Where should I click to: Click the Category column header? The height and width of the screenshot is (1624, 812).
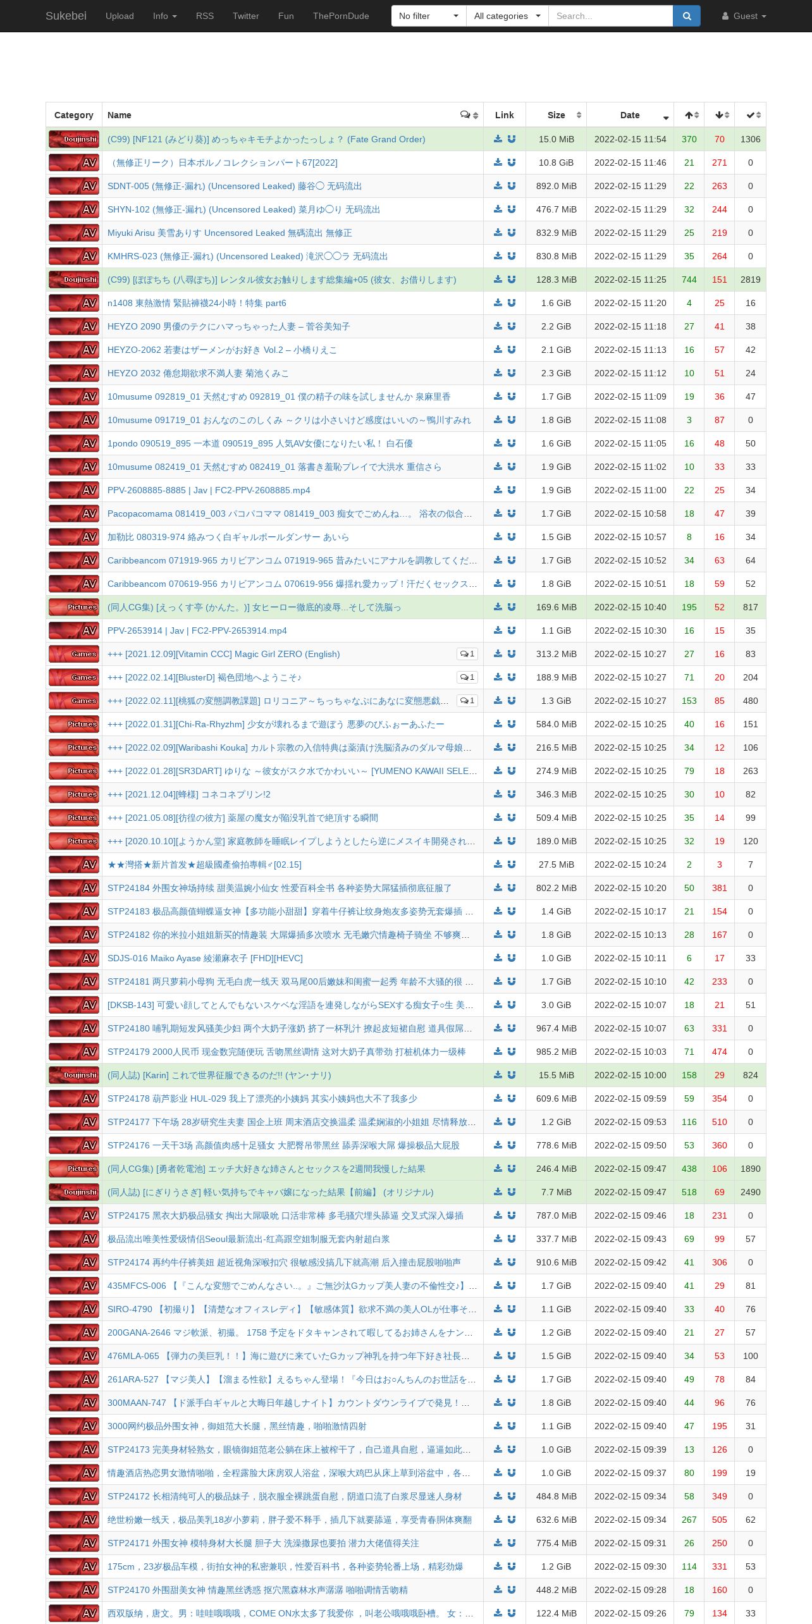[x=74, y=115]
